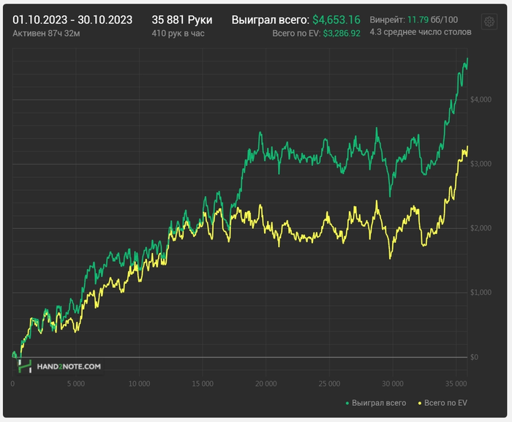512x422 pixels.
Task: Open the chart settings gear icon
Action: tap(489, 21)
